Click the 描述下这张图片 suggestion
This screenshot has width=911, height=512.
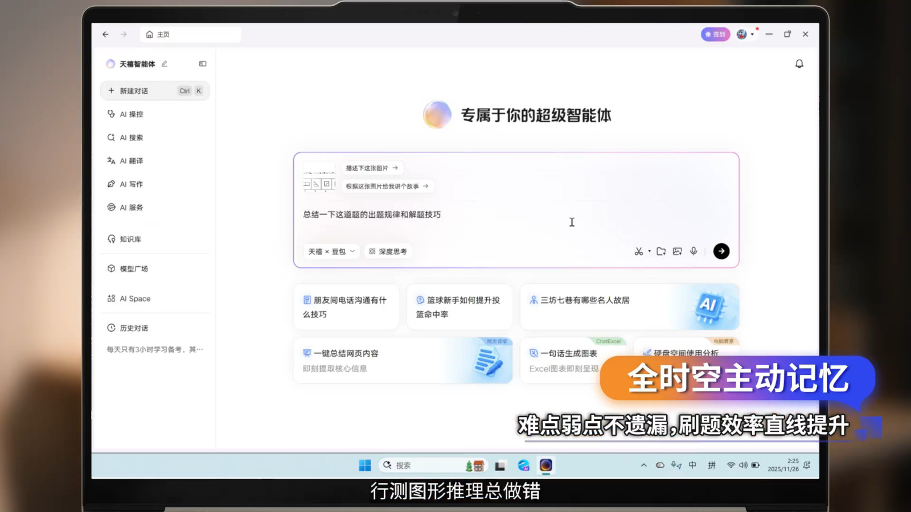(371, 168)
